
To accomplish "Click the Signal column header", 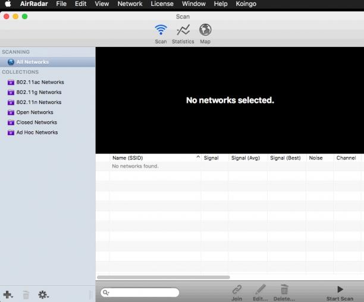I will point(215,158).
